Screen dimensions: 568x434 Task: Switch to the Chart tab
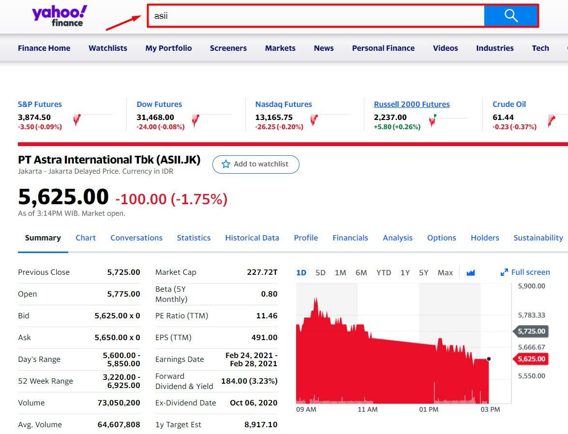point(86,238)
